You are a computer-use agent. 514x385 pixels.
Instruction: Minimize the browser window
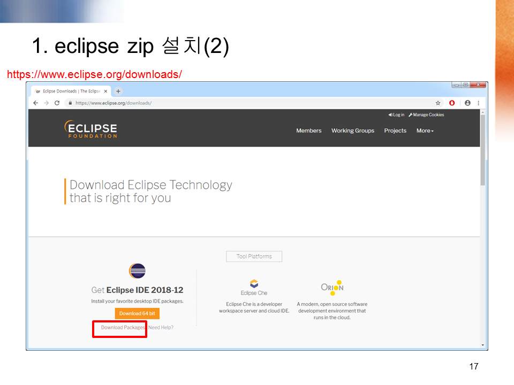point(456,85)
